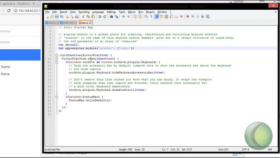Click the Copy toolbar icon
Screen dimensions: 280x158
pyautogui.click(x=88, y=17)
